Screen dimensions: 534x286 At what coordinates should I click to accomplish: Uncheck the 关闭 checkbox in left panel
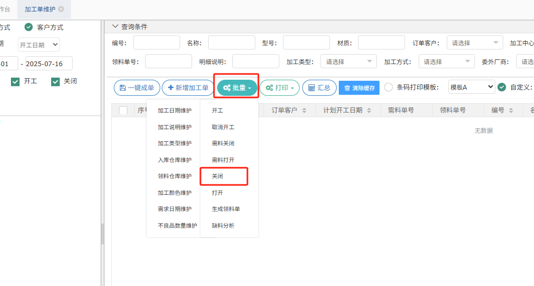[55, 81]
